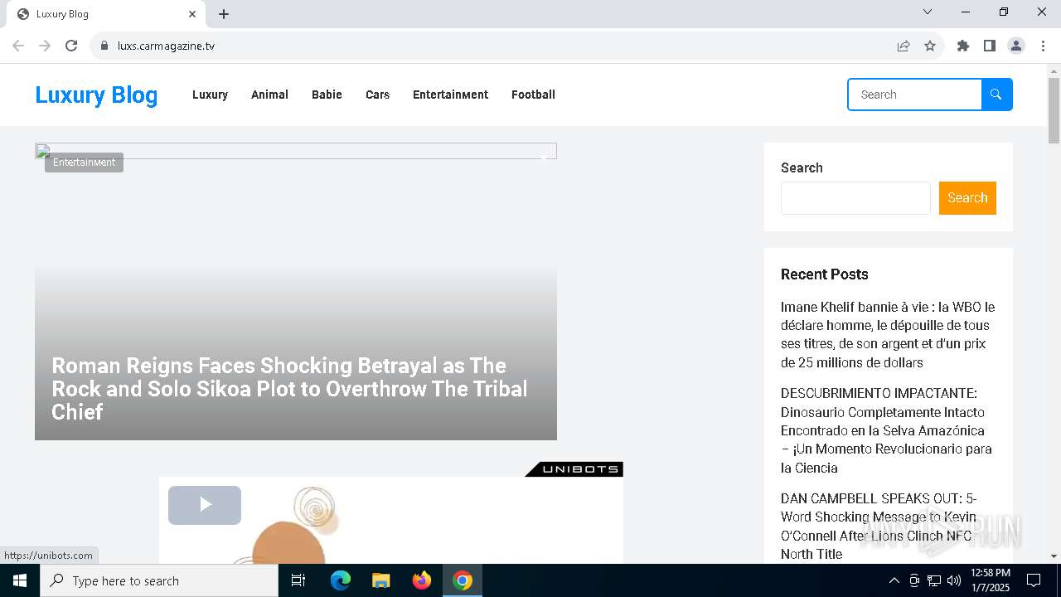Click the page vertical scrollbar thumb
The height and width of the screenshot is (597, 1061).
[x=1054, y=110]
